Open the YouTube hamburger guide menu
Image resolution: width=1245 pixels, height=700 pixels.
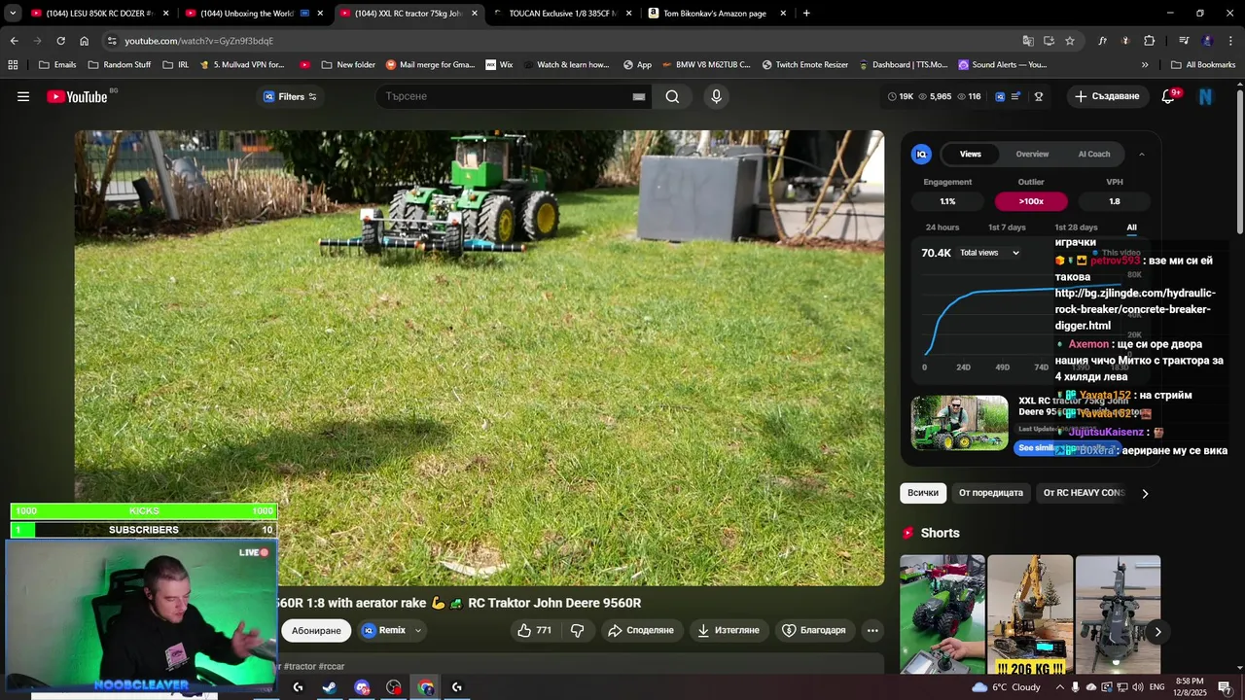pos(23,96)
